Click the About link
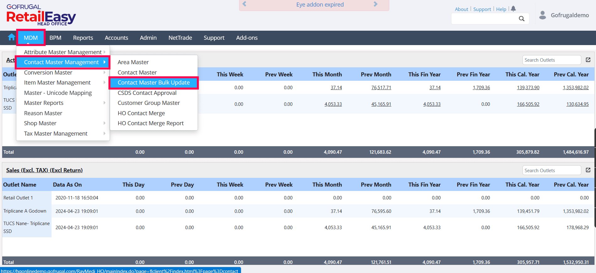596x273 pixels. pyautogui.click(x=462, y=9)
